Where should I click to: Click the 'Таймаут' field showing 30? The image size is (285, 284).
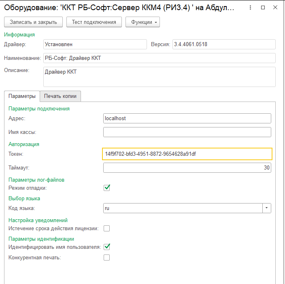coord(187,167)
